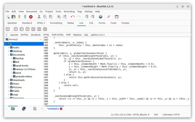Click the New file toolbar icon
The width and height of the screenshot is (195, 122).
point(8,17)
